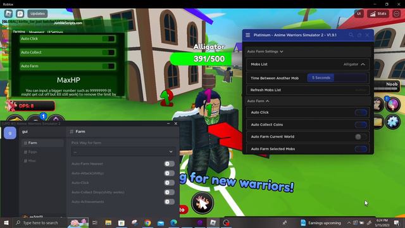Click the flame attack ability button
This screenshot has height=228, width=405.
202,203
